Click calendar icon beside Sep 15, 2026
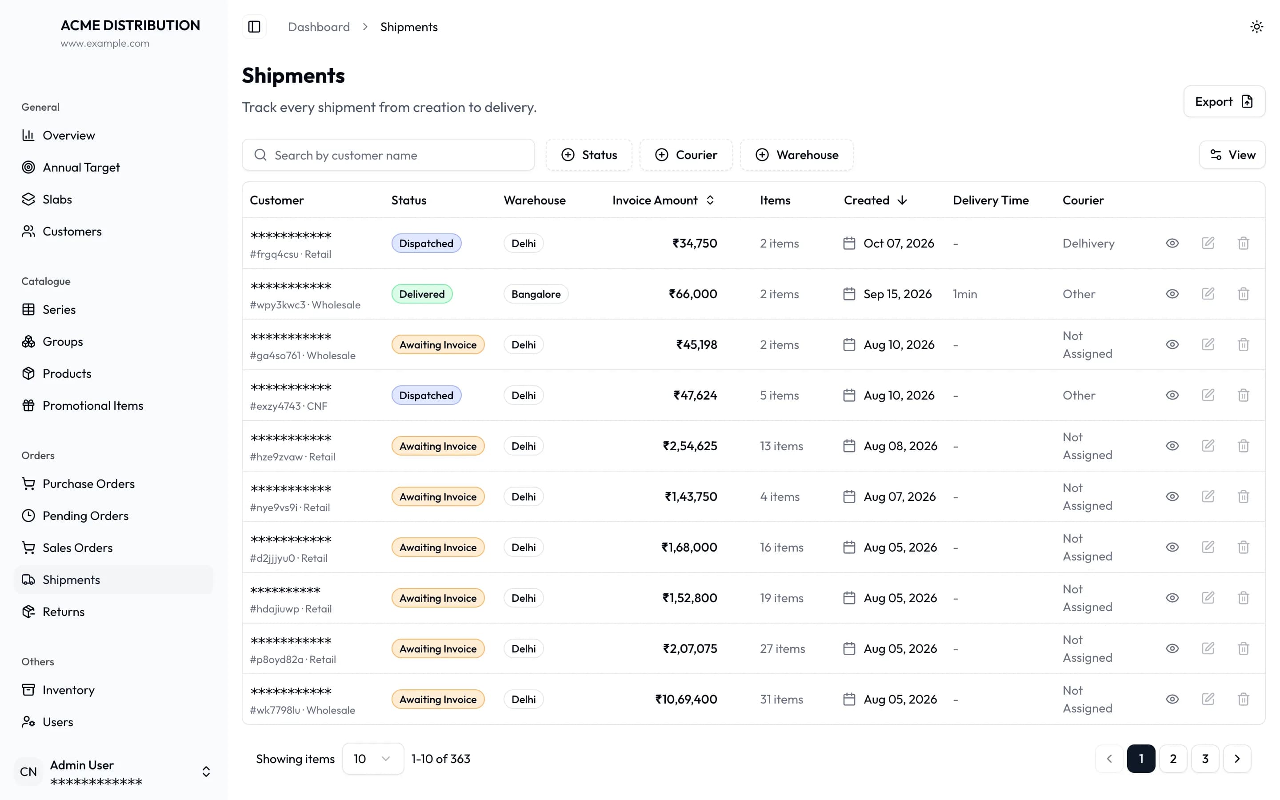1280x800 pixels. [849, 294]
